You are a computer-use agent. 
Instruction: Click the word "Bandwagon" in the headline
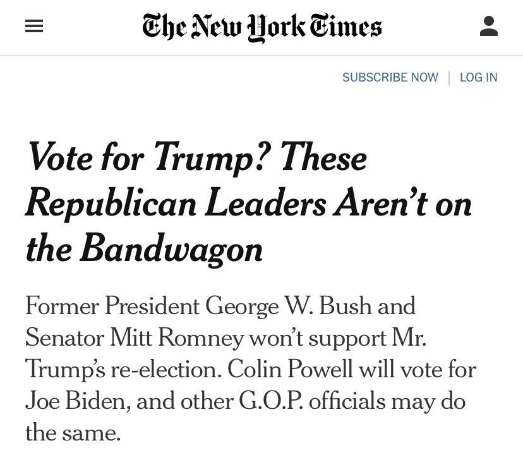pyautogui.click(x=171, y=250)
